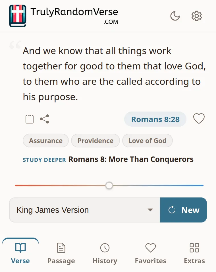Toggle dark mode with the moon icon

[x=175, y=16]
